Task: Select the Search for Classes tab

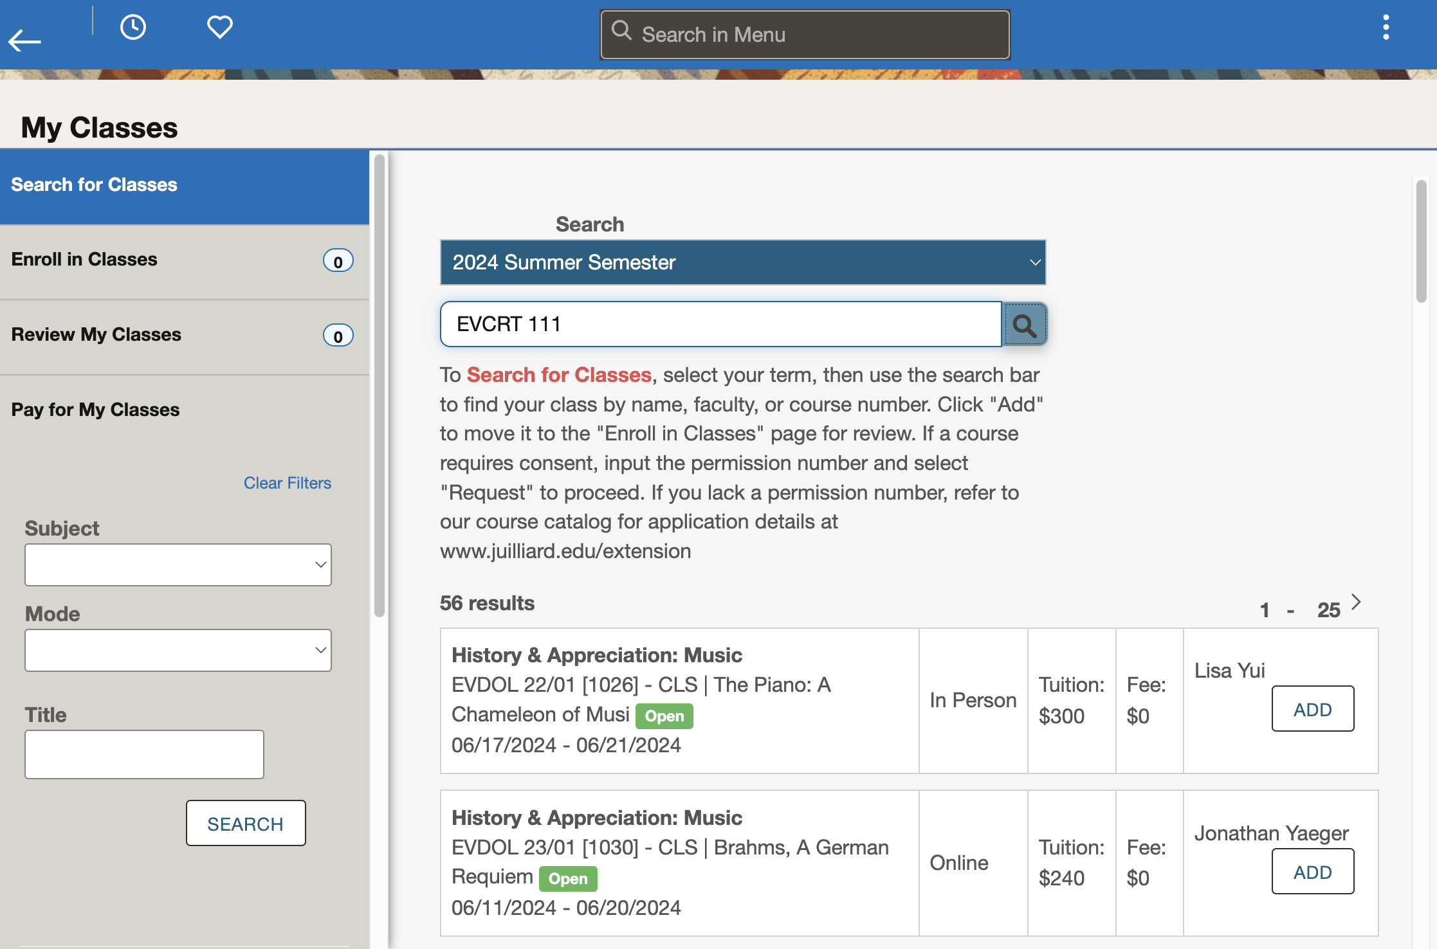Action: (185, 187)
